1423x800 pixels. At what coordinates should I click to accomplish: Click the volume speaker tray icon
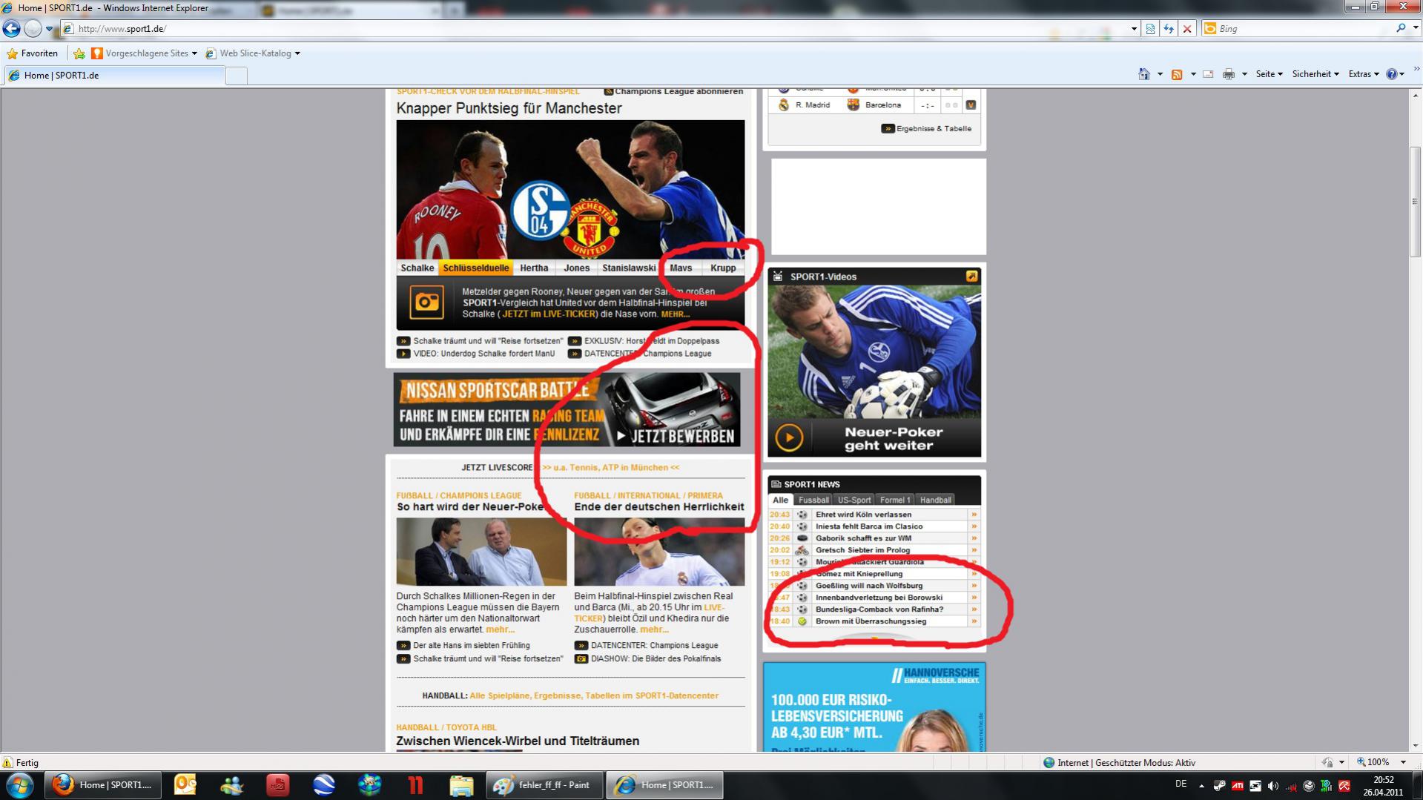(x=1272, y=786)
